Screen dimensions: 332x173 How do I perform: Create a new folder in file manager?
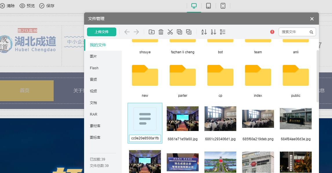coord(152,32)
